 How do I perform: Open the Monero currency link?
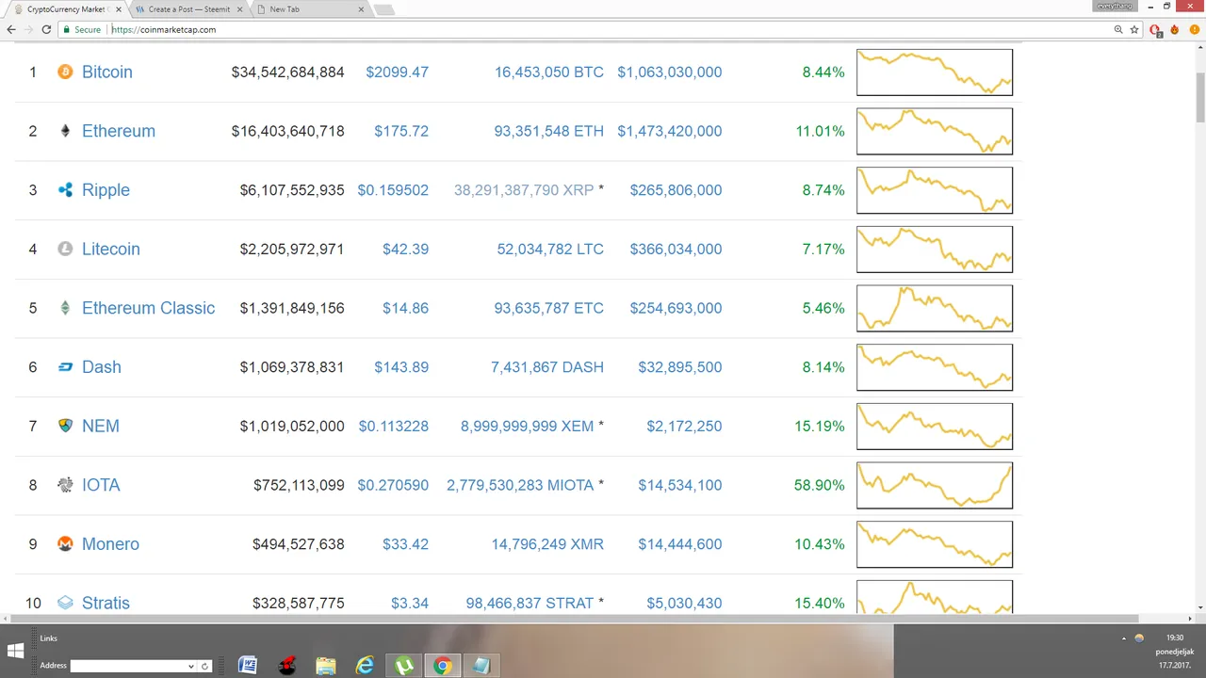click(110, 544)
